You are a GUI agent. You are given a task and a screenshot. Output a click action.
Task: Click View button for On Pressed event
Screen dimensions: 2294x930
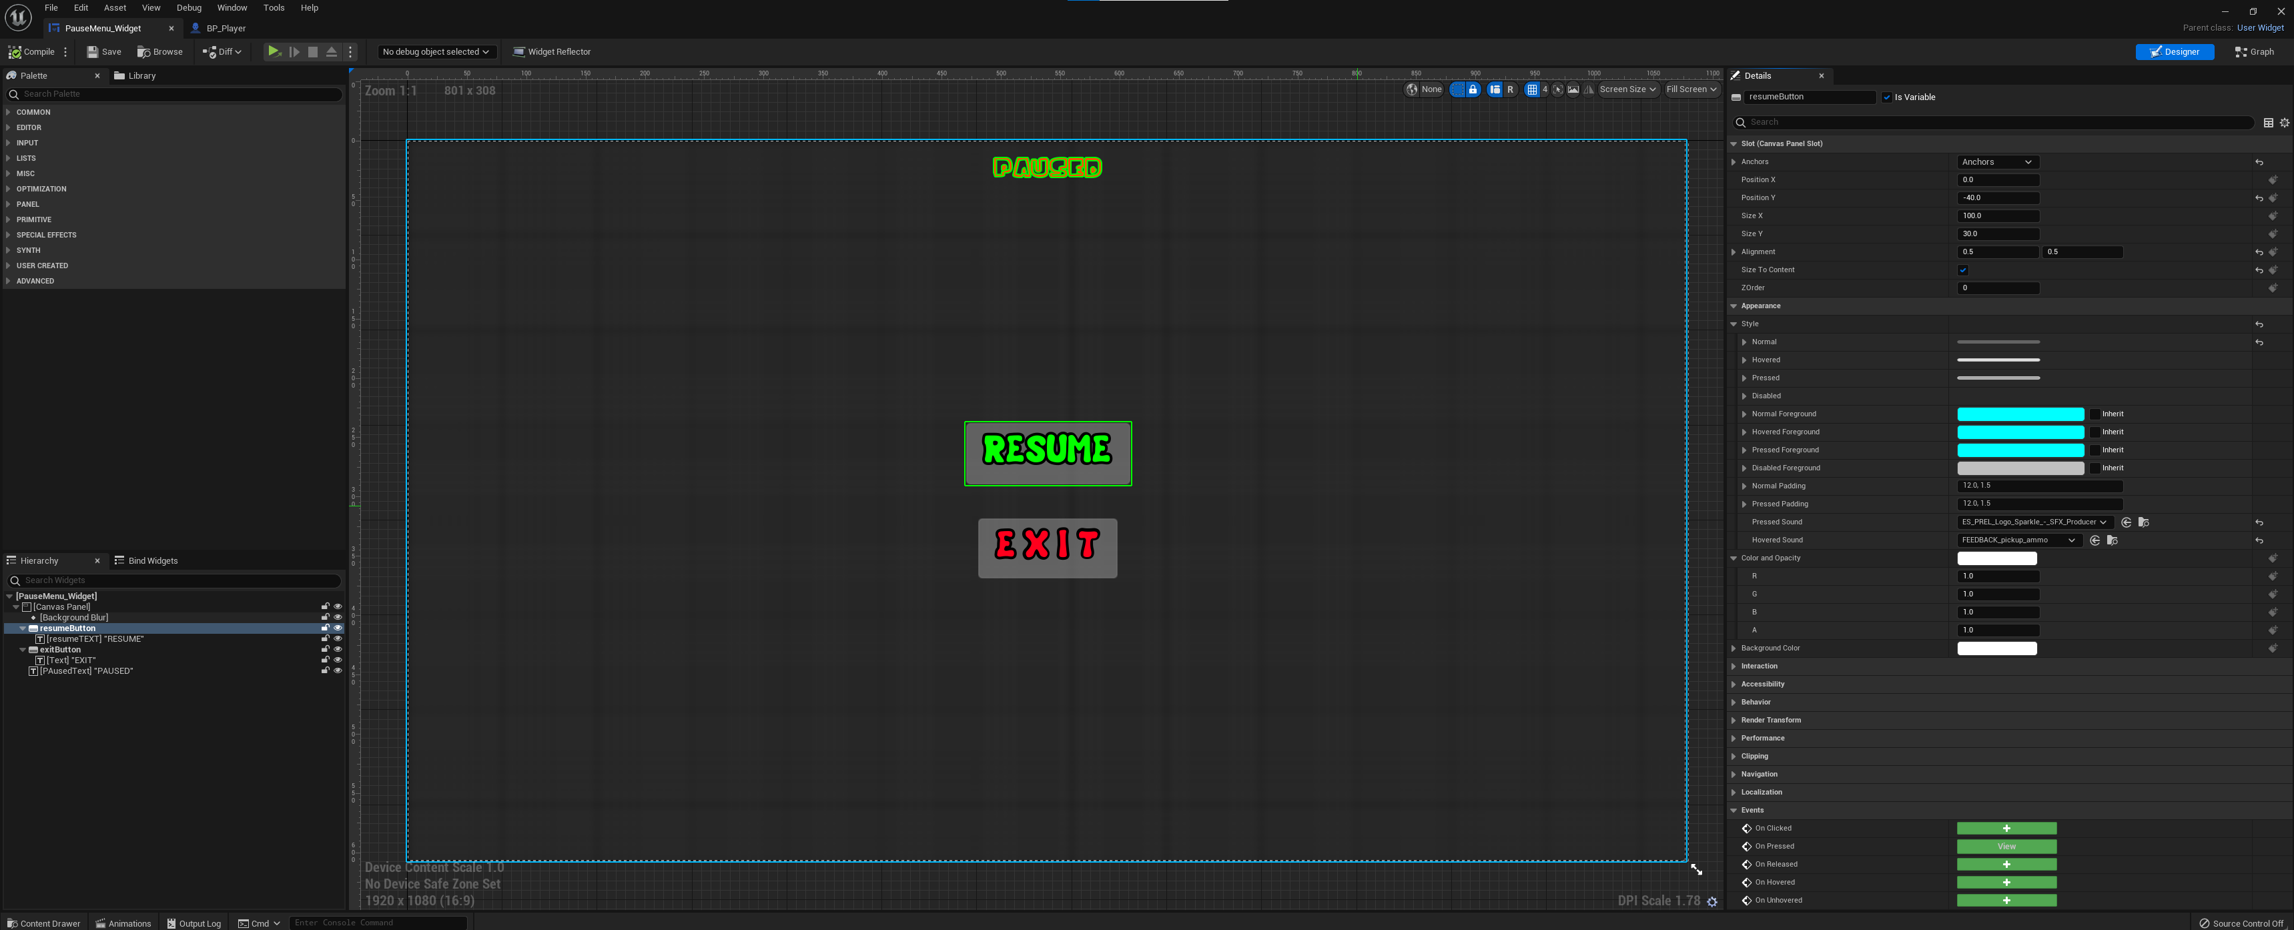(x=2006, y=846)
